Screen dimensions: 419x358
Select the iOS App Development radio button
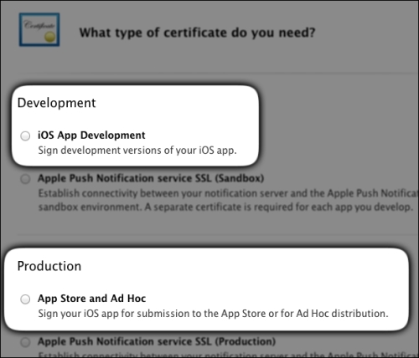(x=25, y=136)
